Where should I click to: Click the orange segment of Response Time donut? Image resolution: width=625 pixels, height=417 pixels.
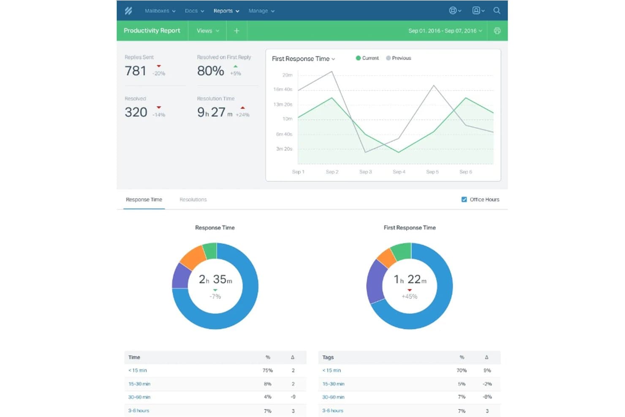tap(193, 257)
